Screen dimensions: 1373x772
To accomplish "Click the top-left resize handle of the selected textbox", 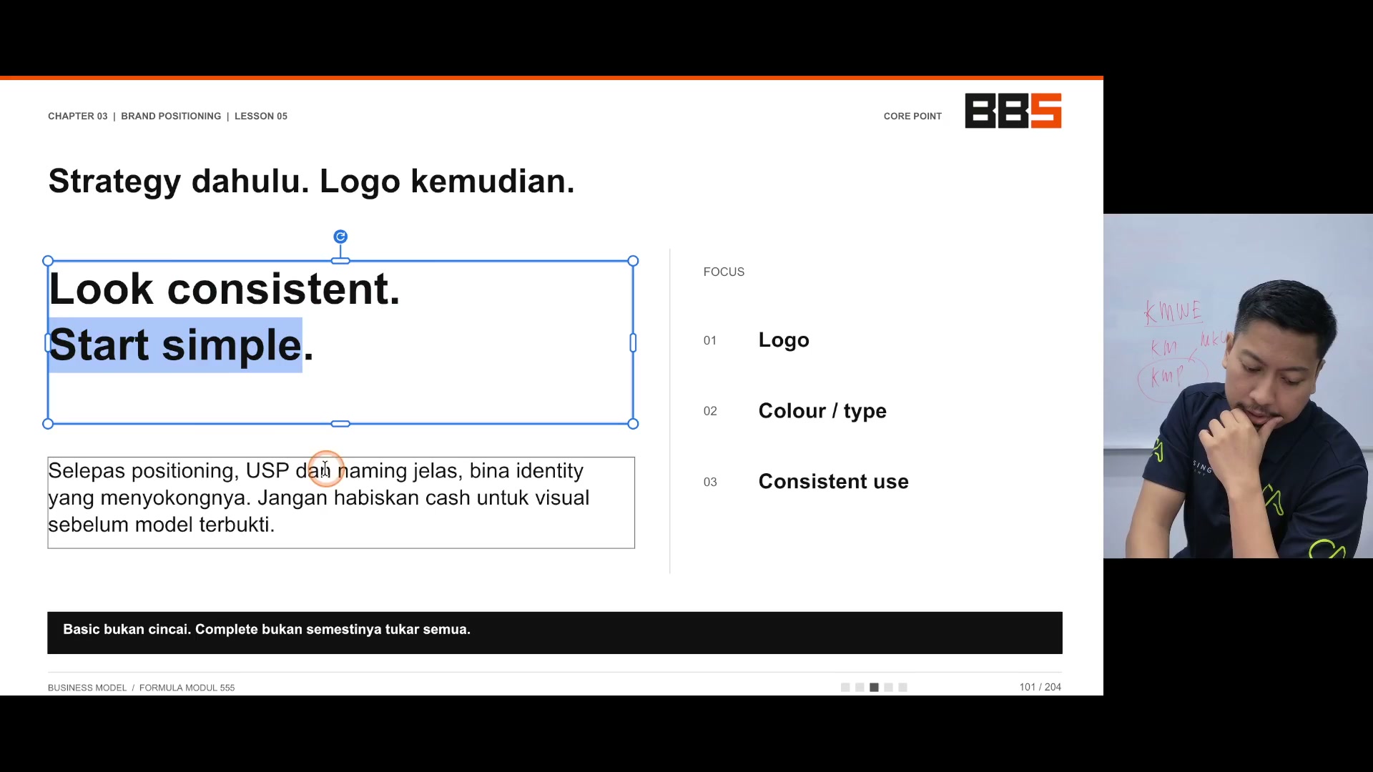I will pos(48,261).
